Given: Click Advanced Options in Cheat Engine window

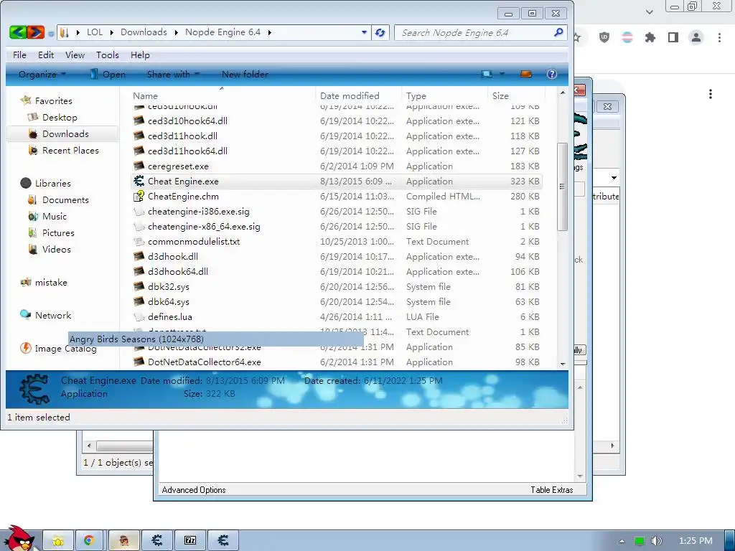Looking at the screenshot, I should click(194, 489).
